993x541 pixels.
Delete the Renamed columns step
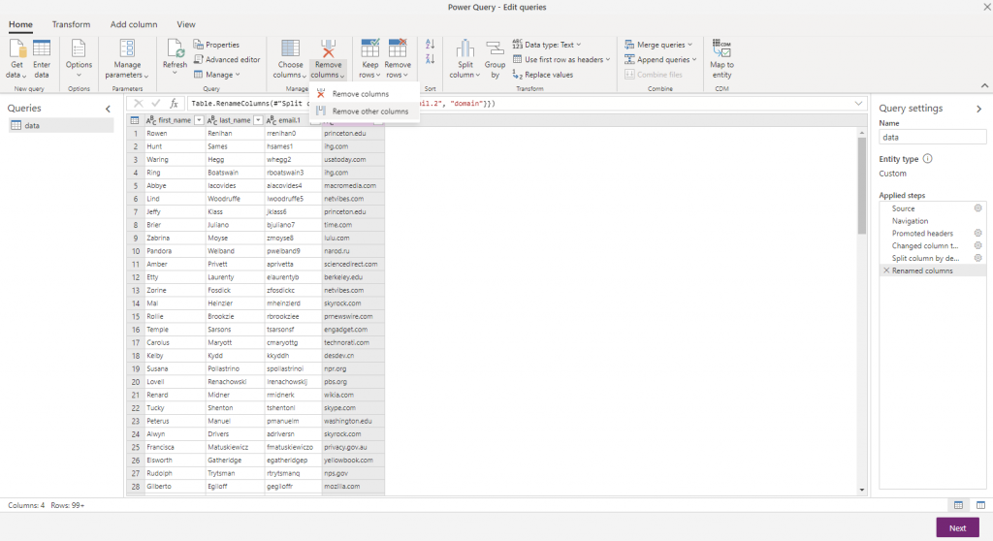[x=886, y=270]
